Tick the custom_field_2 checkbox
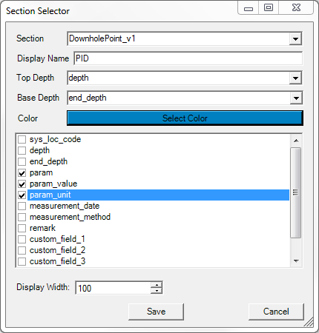319x333 pixels. click(x=22, y=250)
